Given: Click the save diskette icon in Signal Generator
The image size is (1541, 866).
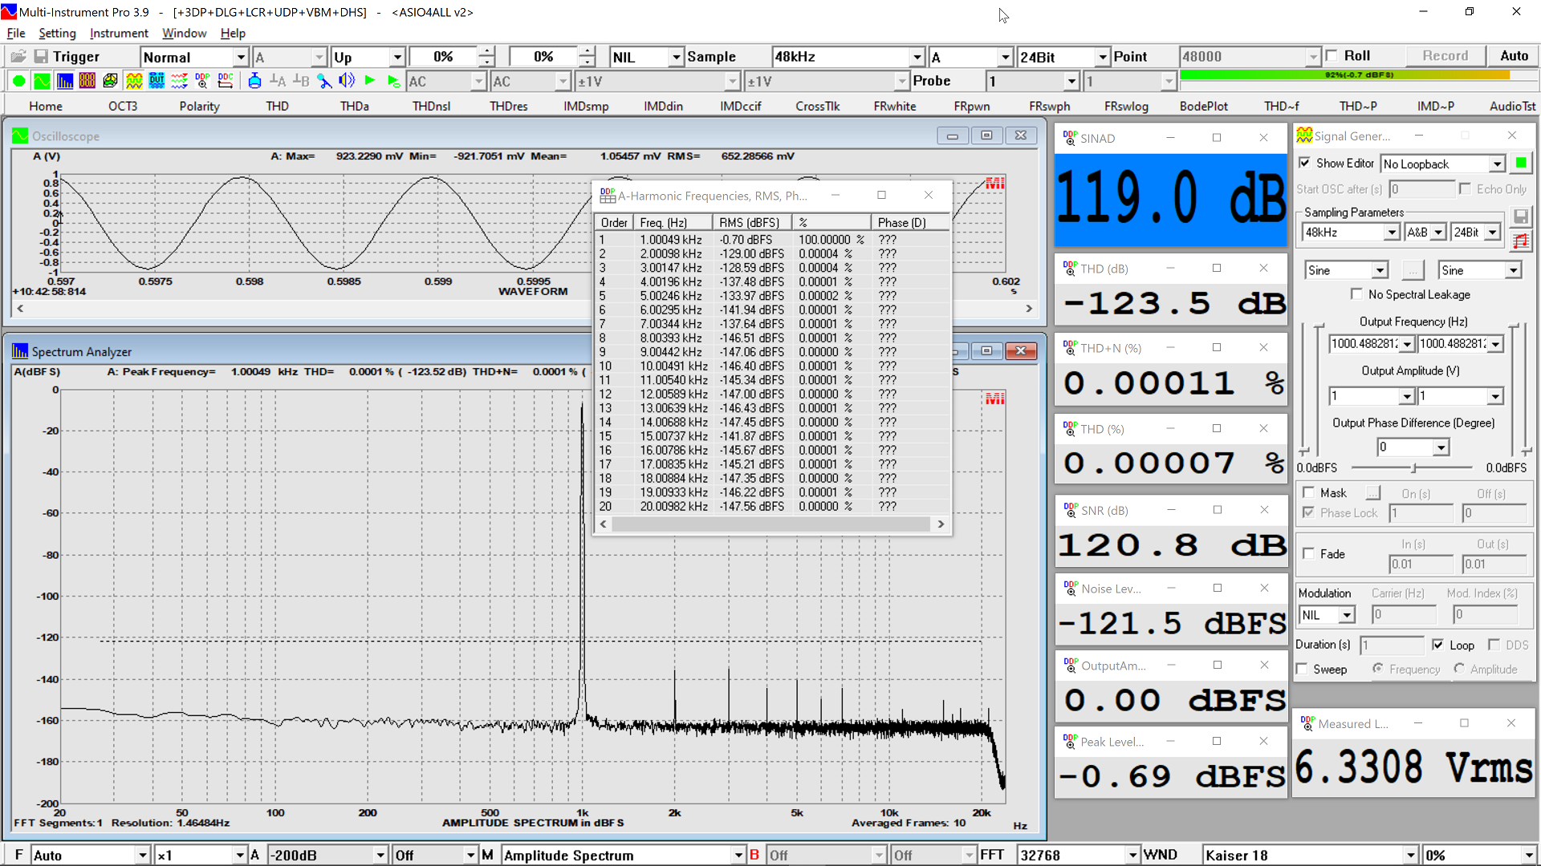Looking at the screenshot, I should [x=1520, y=216].
